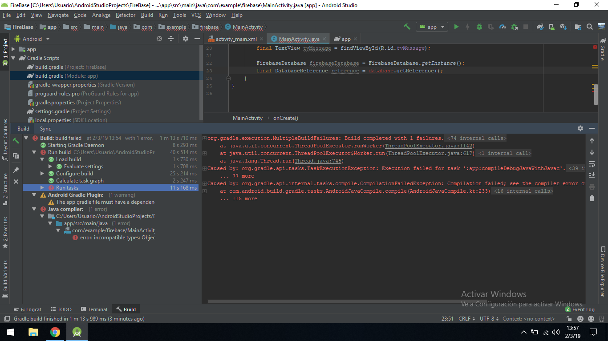Collapse 'Build: build failed' node
The image size is (608, 341).
[26, 138]
